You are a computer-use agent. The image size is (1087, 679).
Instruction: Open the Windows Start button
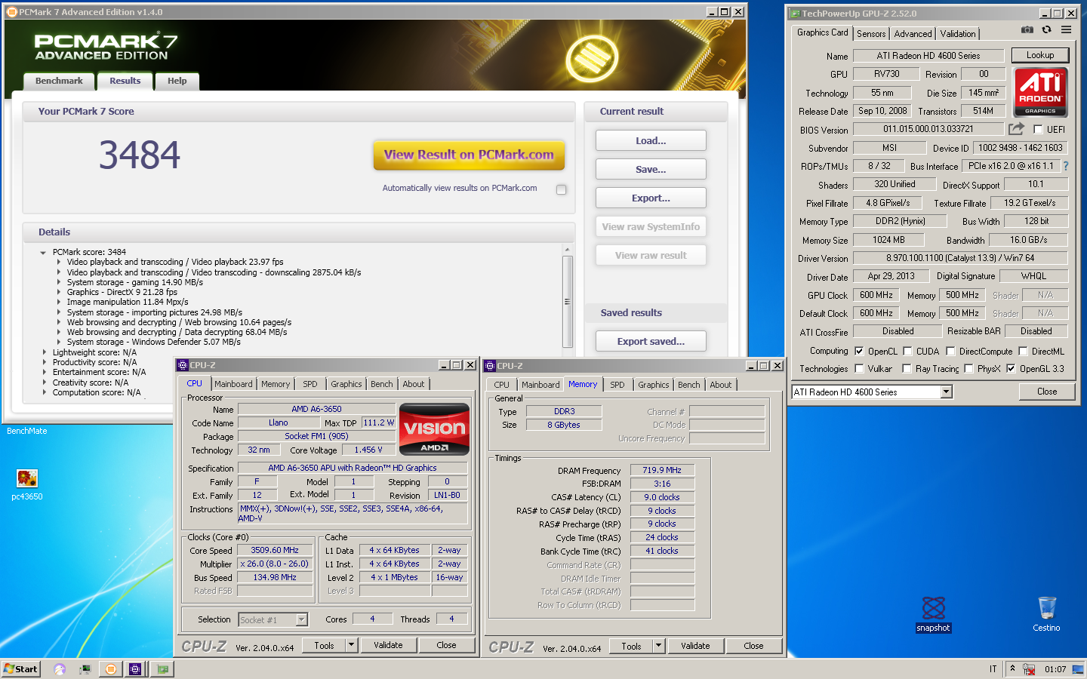click(x=20, y=668)
